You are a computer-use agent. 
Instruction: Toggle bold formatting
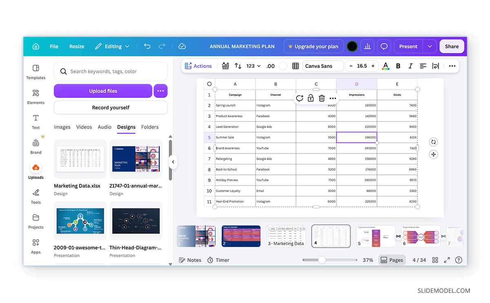(x=398, y=66)
